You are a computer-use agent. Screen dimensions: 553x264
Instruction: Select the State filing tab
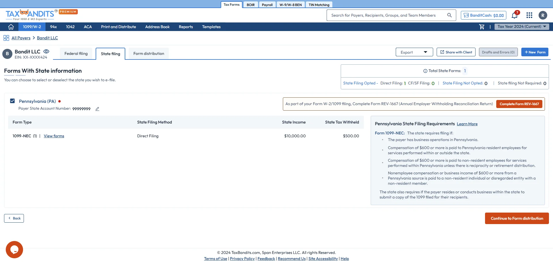pos(111,54)
